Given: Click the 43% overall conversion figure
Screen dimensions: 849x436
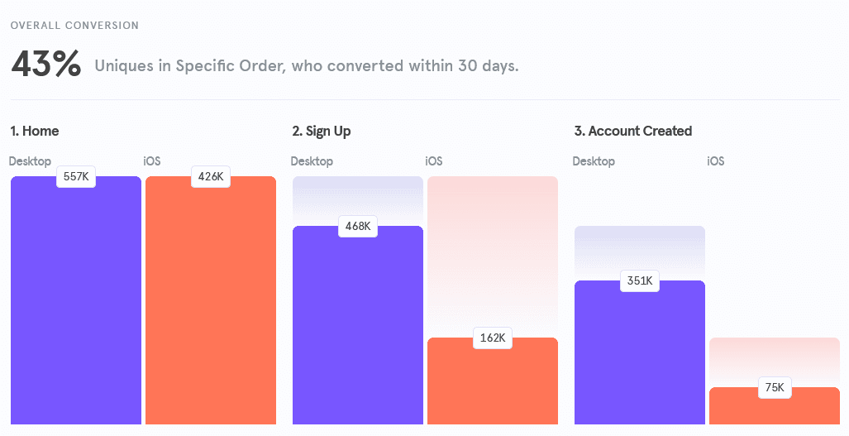Looking at the screenshot, I should [45, 65].
